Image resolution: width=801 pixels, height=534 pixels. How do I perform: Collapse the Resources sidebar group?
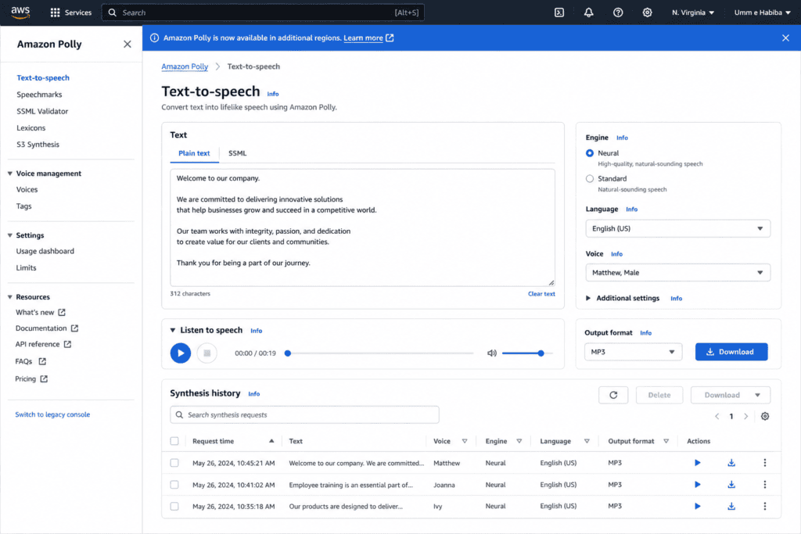click(9, 296)
